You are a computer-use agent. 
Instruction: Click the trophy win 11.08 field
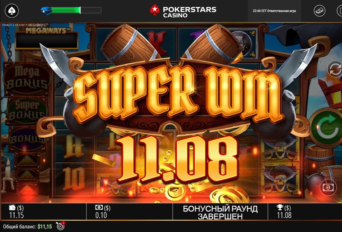pos(305,212)
